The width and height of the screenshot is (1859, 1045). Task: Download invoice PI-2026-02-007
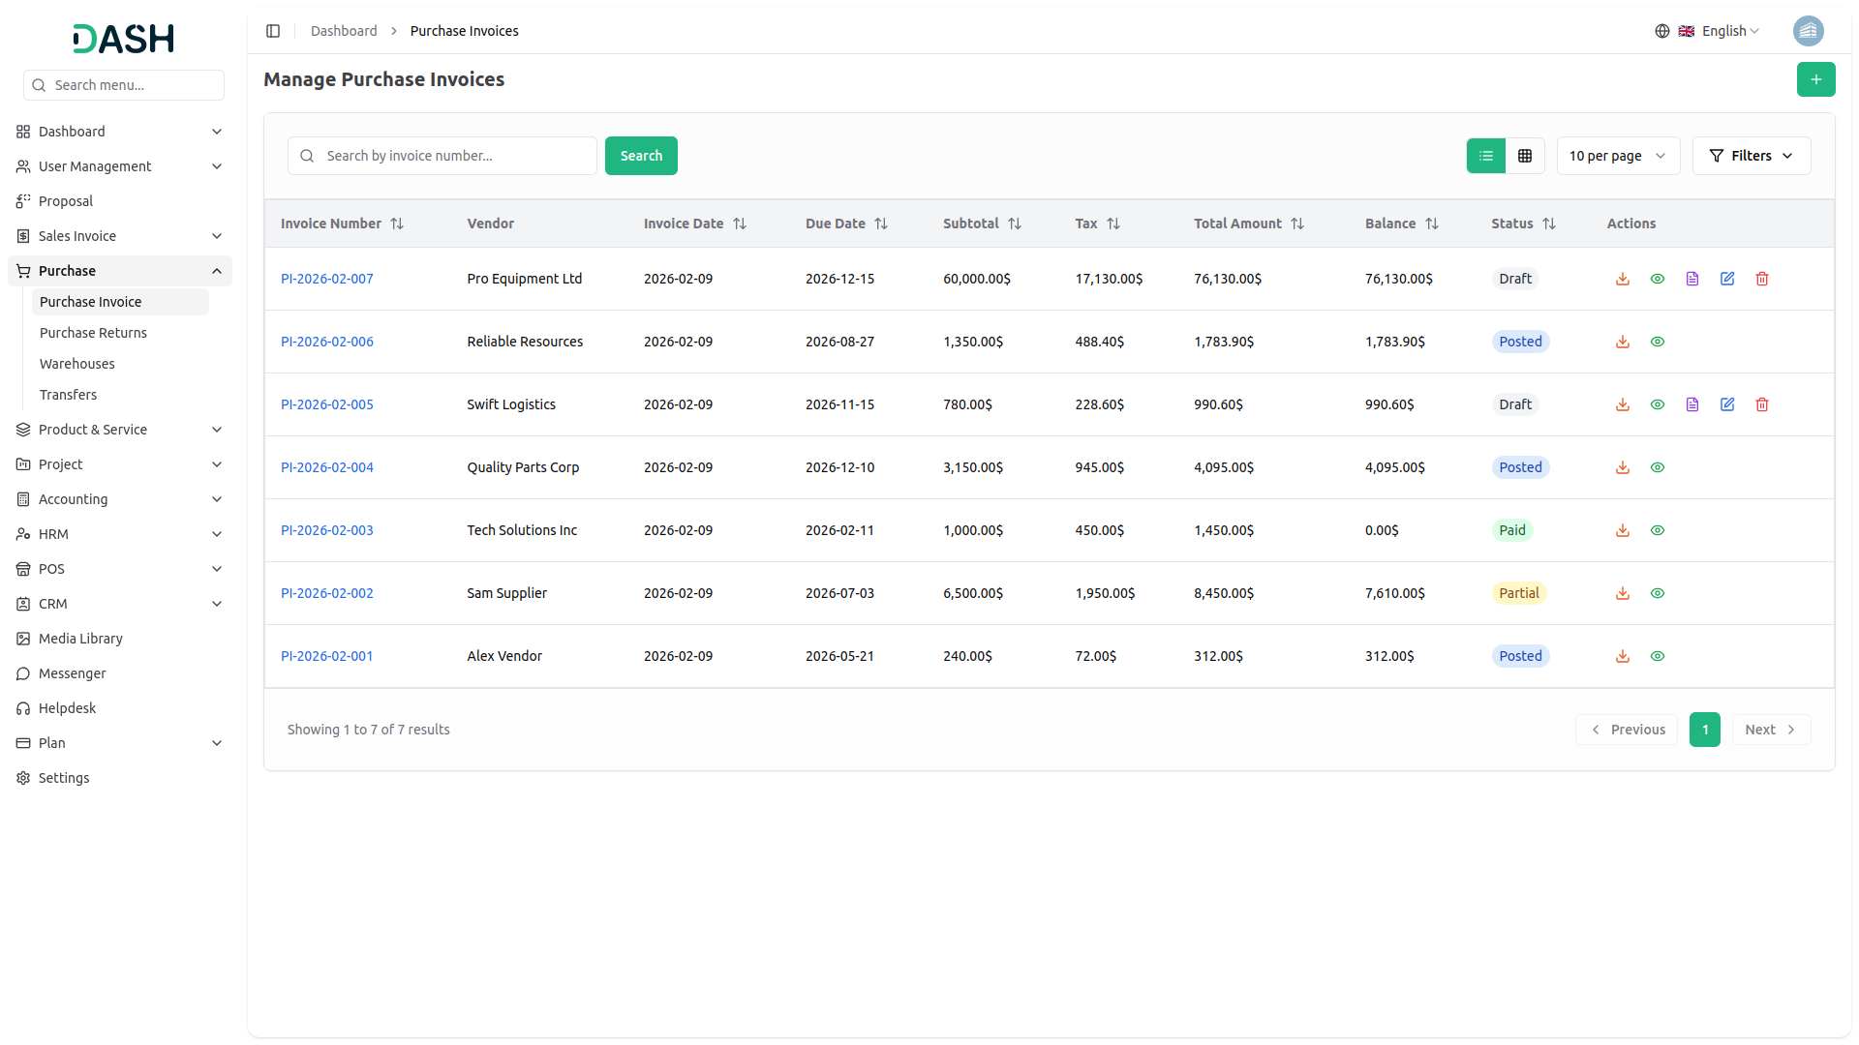[1623, 279]
